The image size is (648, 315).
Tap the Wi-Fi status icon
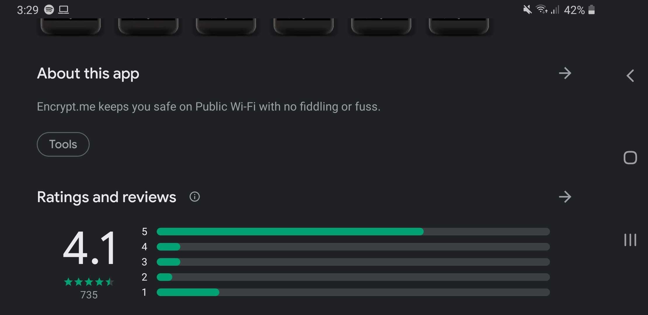tap(541, 10)
